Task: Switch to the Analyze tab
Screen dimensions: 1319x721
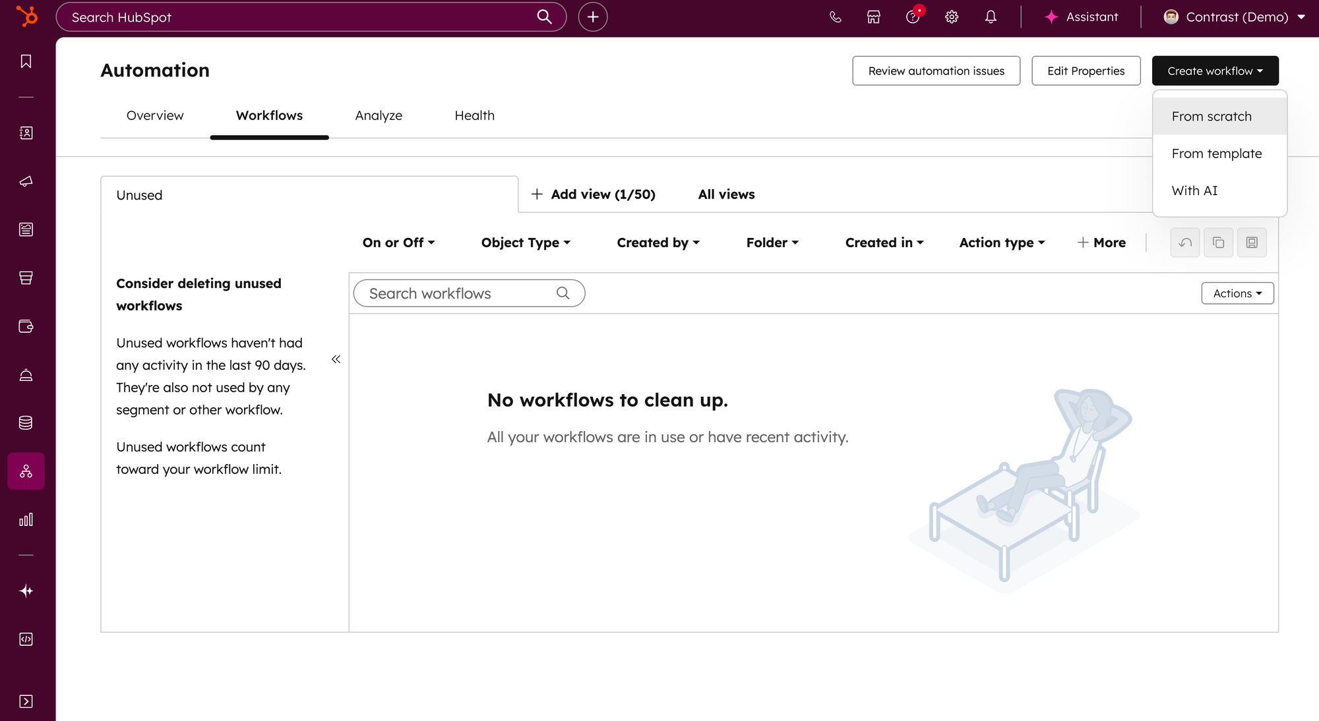Action: pos(378,115)
